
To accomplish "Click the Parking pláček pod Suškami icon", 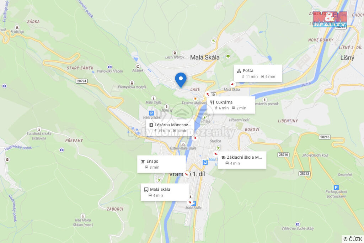I will coord(336,187).
